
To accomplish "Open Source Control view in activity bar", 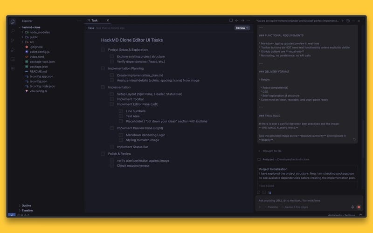I will coord(13,41).
